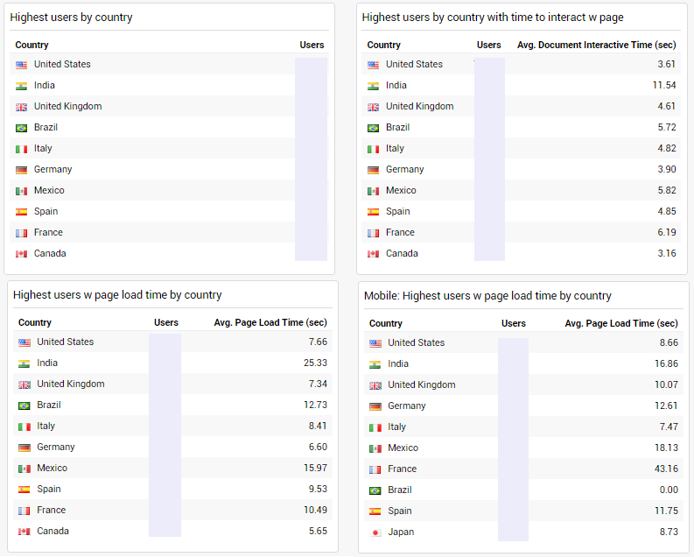Click the Italy flag in top-left users table
This screenshot has width=694, height=557.
click(x=21, y=149)
